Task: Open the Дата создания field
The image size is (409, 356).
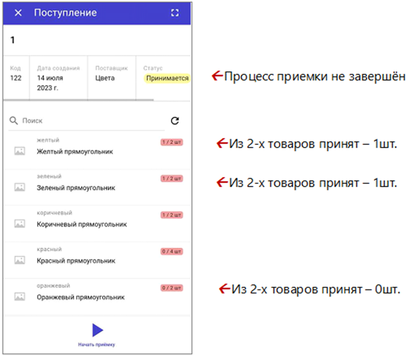Action: pos(58,78)
